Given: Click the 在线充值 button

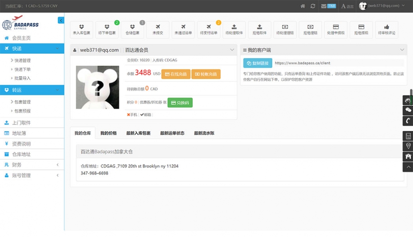Looking at the screenshot, I should click(176, 74).
